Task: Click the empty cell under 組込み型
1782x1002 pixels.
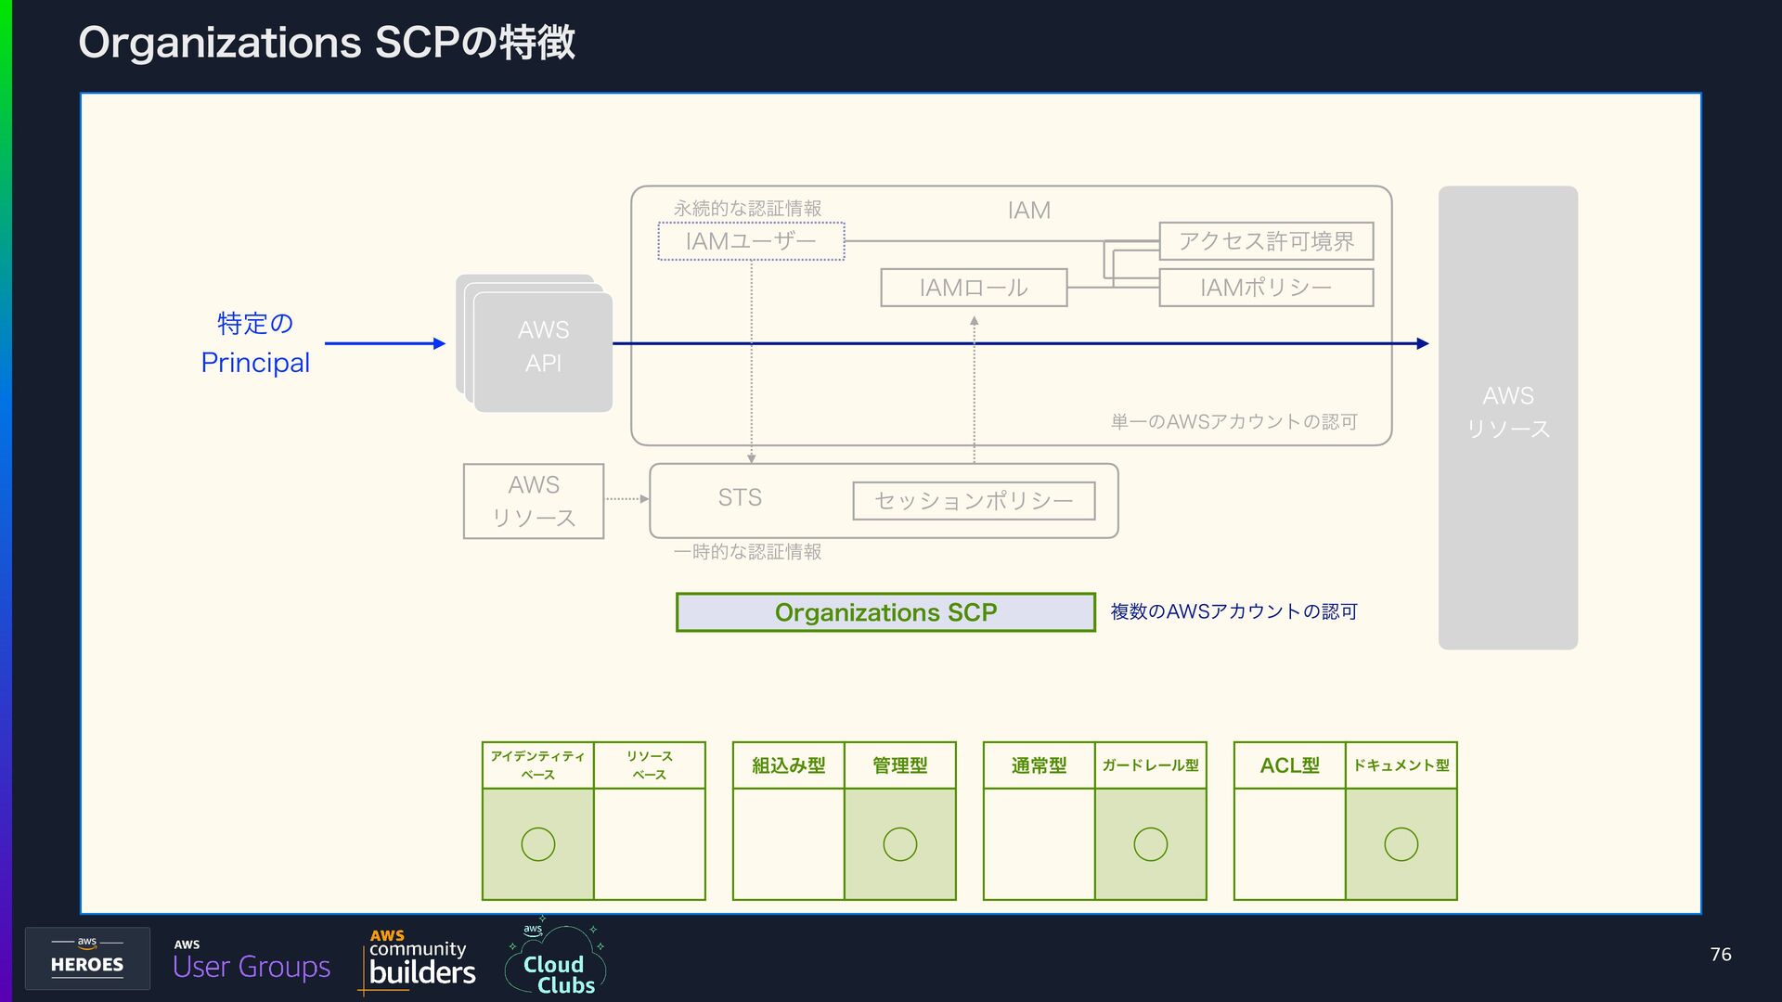Action: (789, 844)
